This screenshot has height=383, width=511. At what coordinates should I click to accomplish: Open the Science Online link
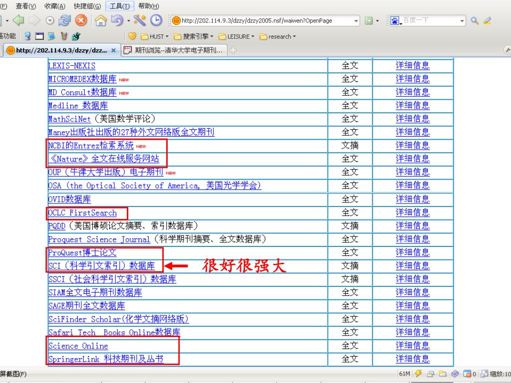(78, 346)
